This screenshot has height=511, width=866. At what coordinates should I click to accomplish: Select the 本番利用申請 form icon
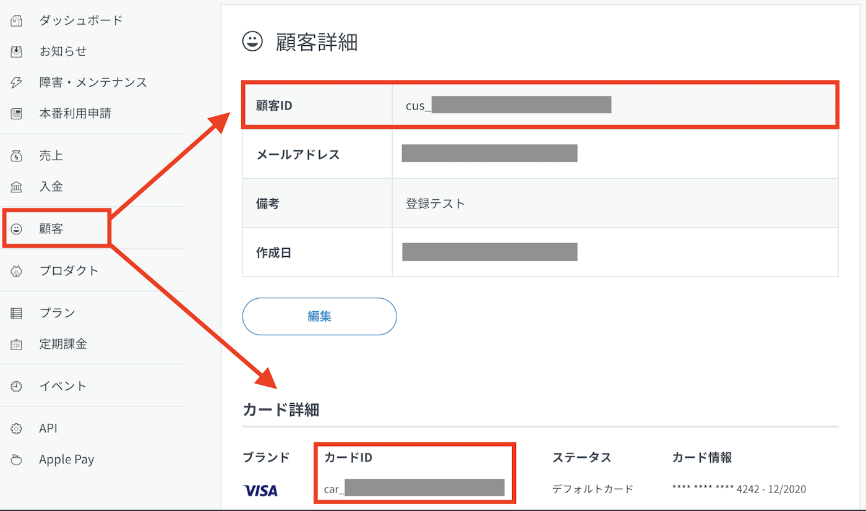[x=17, y=113]
